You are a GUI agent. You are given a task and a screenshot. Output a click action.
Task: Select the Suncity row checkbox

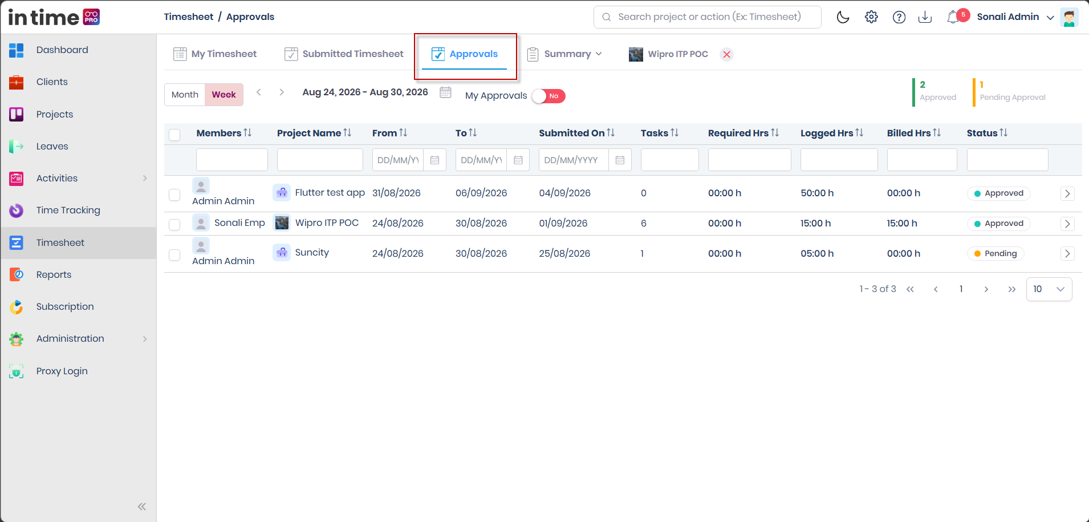pos(174,254)
